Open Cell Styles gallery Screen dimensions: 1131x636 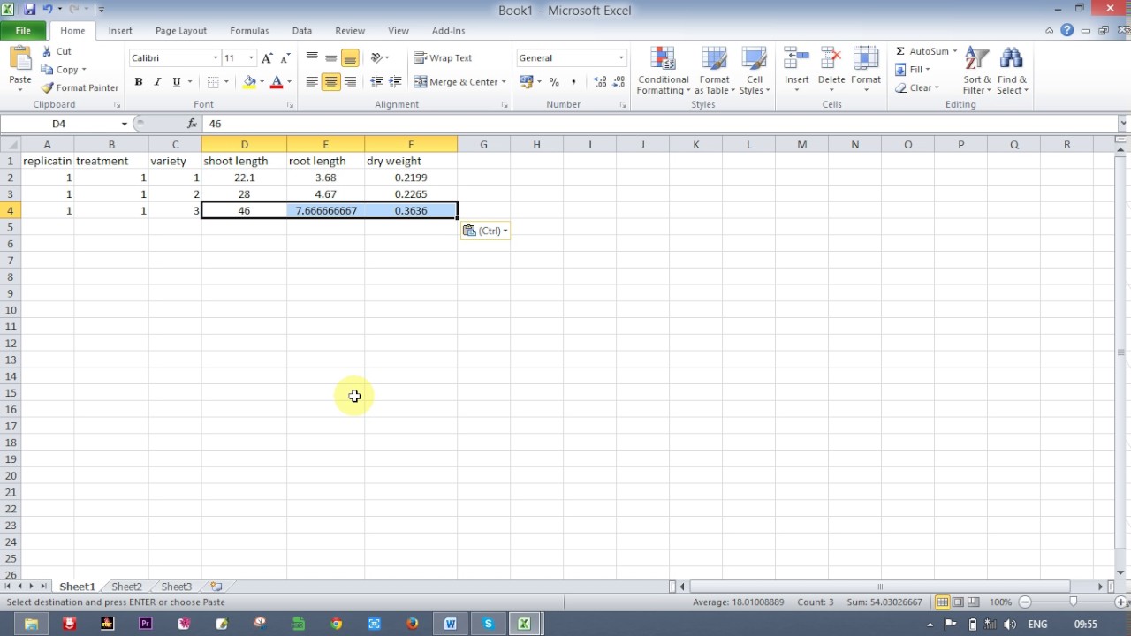point(754,71)
